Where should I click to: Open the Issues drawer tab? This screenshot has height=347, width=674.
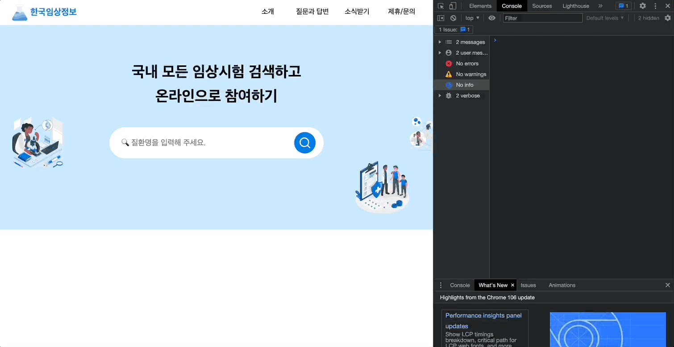tap(528, 285)
